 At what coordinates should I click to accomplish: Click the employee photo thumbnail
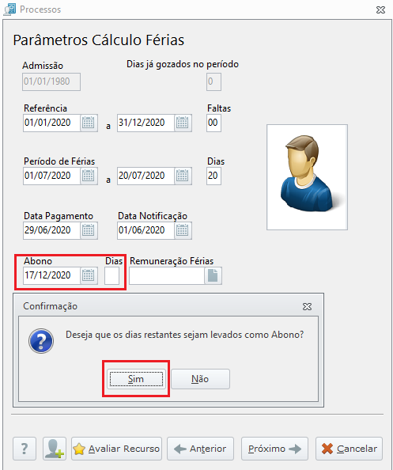(x=308, y=177)
